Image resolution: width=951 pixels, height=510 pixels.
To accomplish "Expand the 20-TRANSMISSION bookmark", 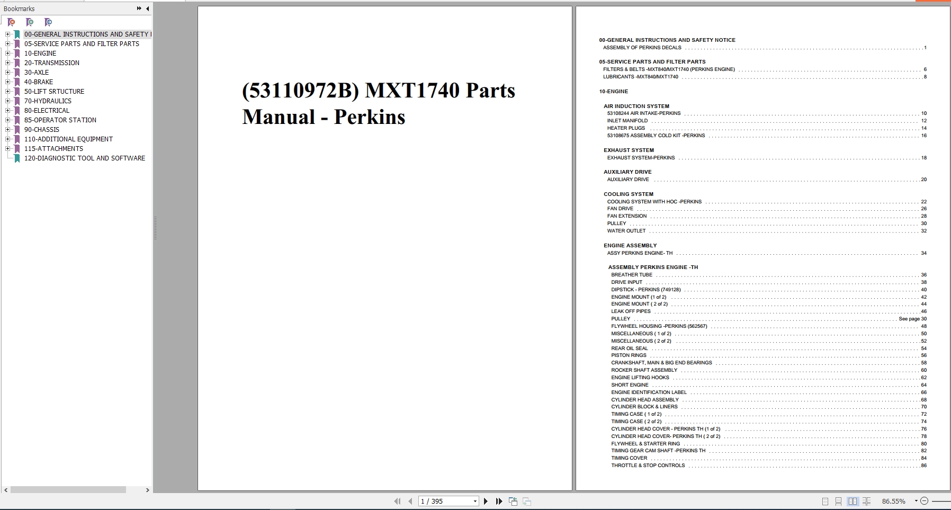I will click(x=7, y=63).
